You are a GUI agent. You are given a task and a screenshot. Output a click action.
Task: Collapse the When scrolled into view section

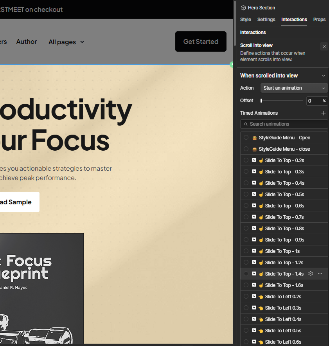pyautogui.click(x=323, y=76)
